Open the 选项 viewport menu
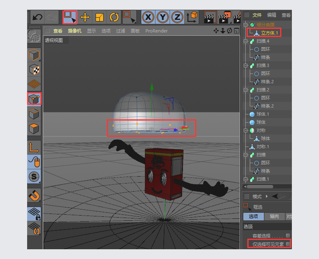 click(106, 31)
